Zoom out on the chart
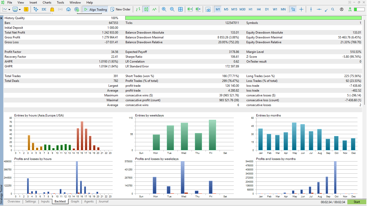Viewport: 367px width, 206px height. pos(172,9)
